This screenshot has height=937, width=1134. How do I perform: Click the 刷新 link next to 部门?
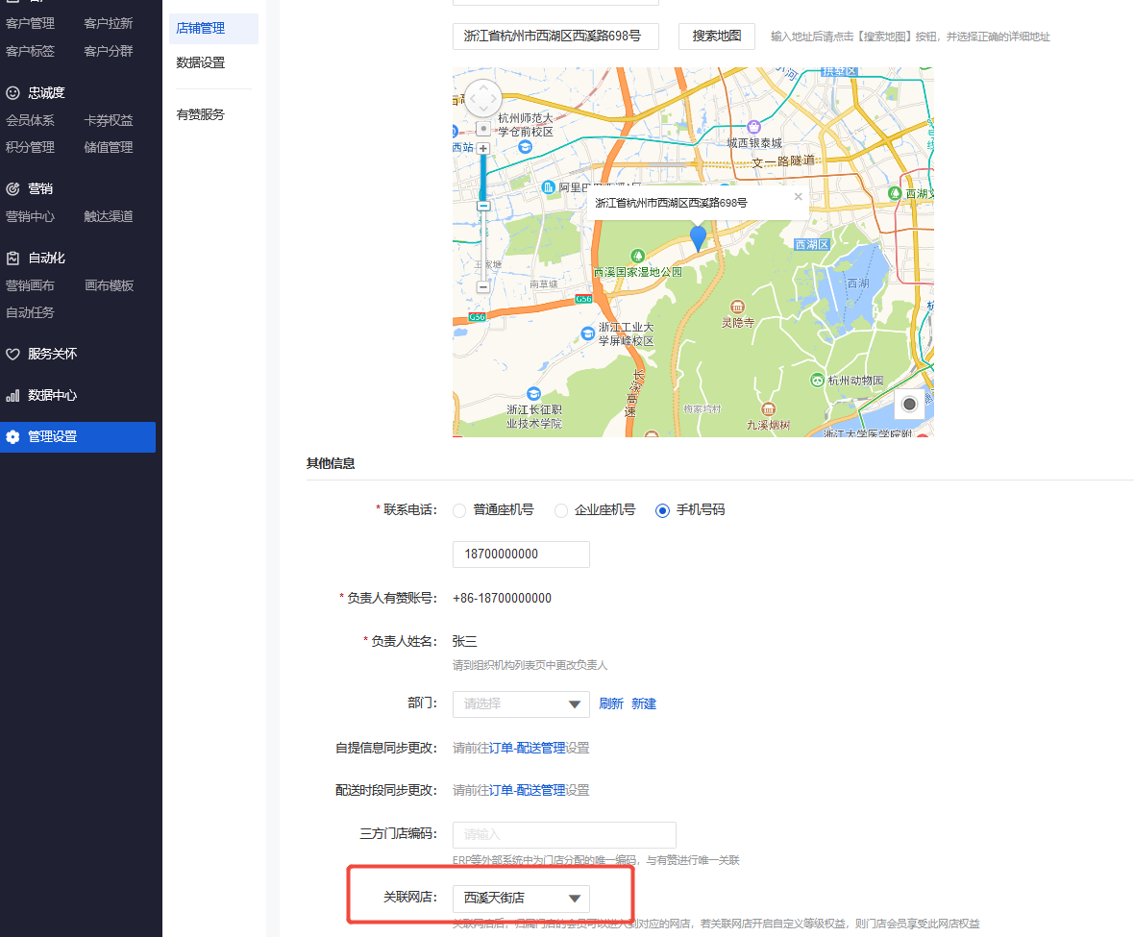611,704
